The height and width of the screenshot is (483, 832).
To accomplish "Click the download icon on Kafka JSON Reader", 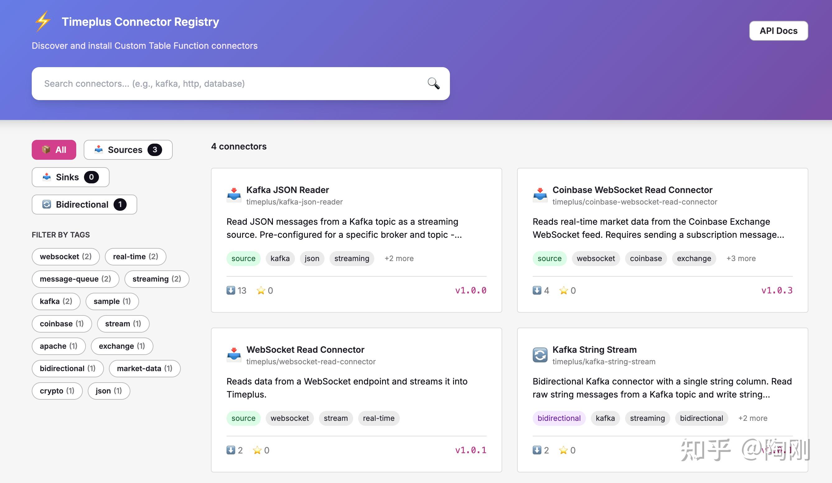I will pyautogui.click(x=231, y=290).
